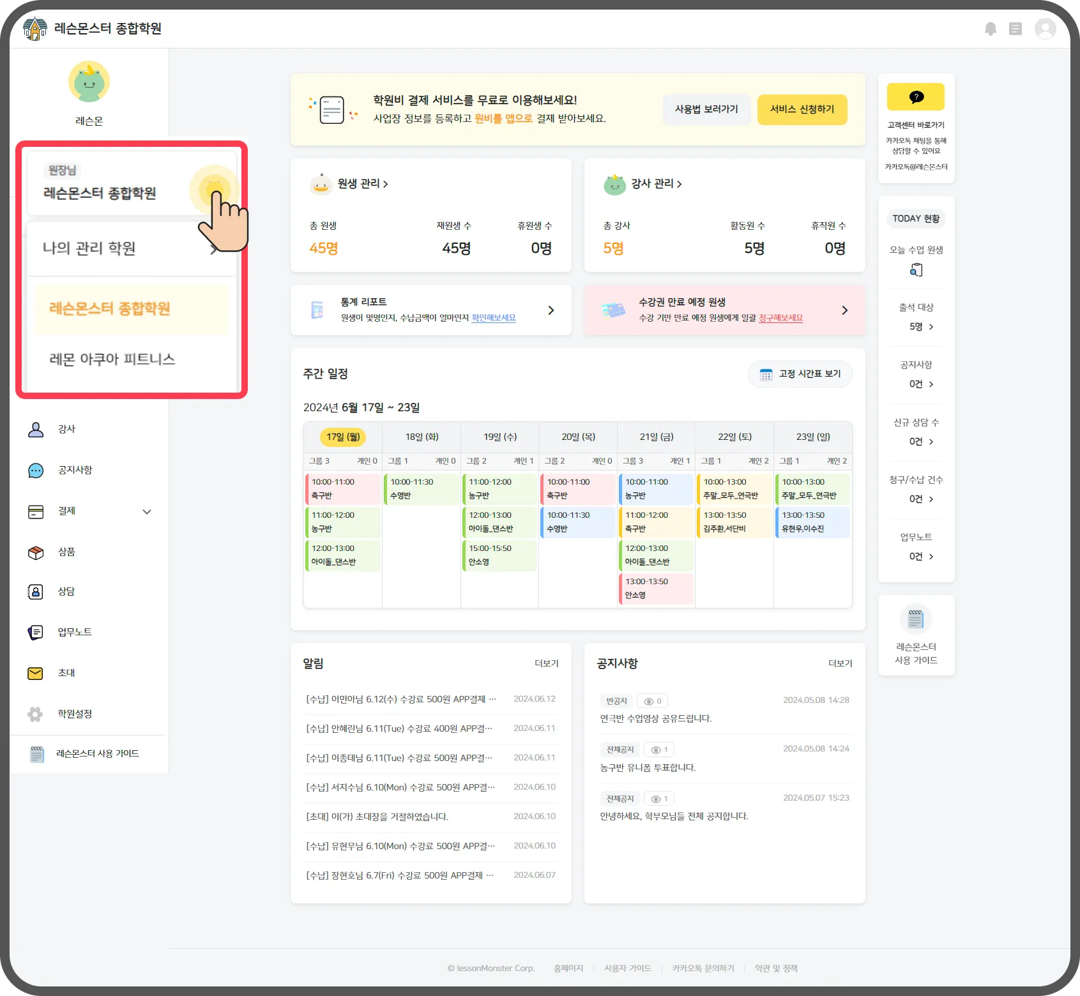Screen dimensions: 1080x996
Task: Open the user profile avatar icon
Action: click(x=1046, y=29)
